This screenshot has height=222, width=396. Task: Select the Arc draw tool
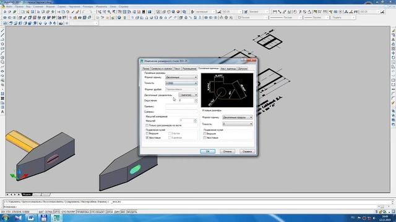pyautogui.click(x=2, y=53)
